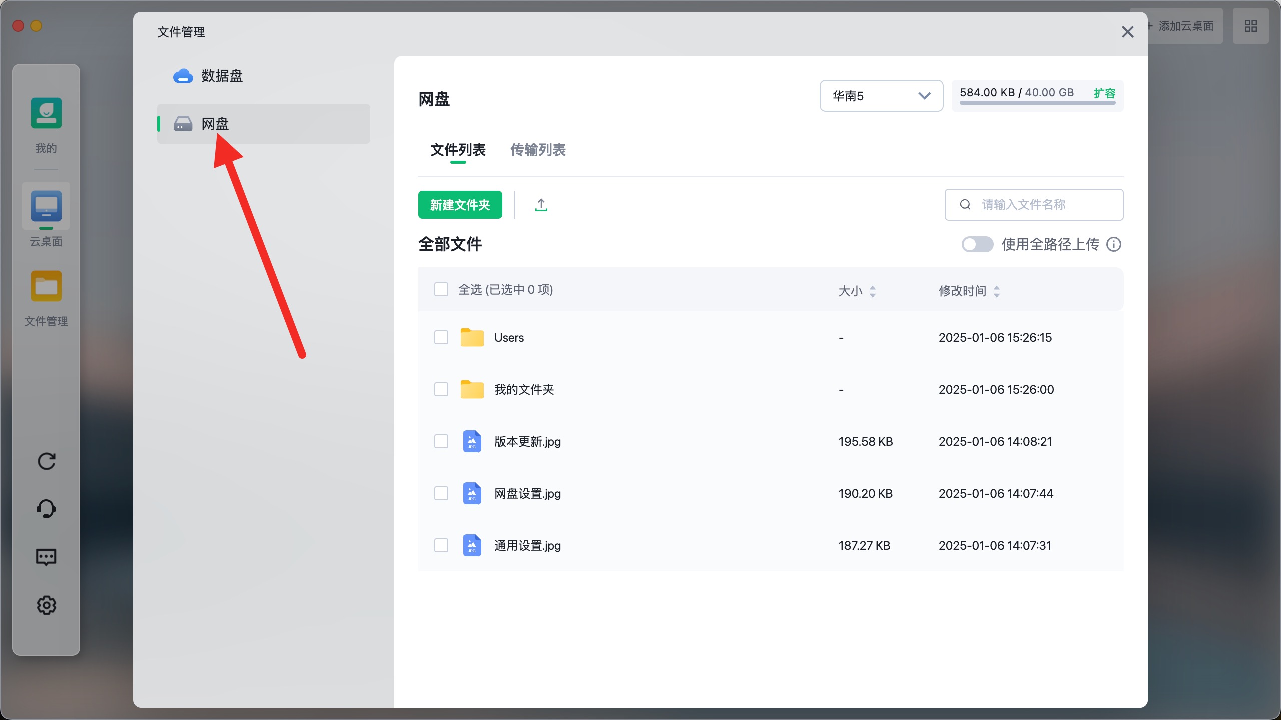Close the 文件管理 dialog
The height and width of the screenshot is (720, 1281).
point(1127,32)
